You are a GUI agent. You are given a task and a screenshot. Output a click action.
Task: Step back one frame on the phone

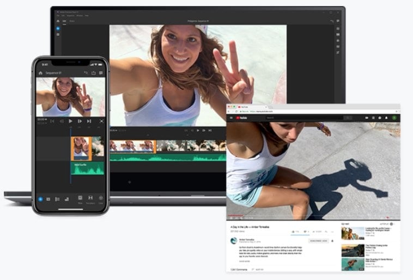(62, 121)
